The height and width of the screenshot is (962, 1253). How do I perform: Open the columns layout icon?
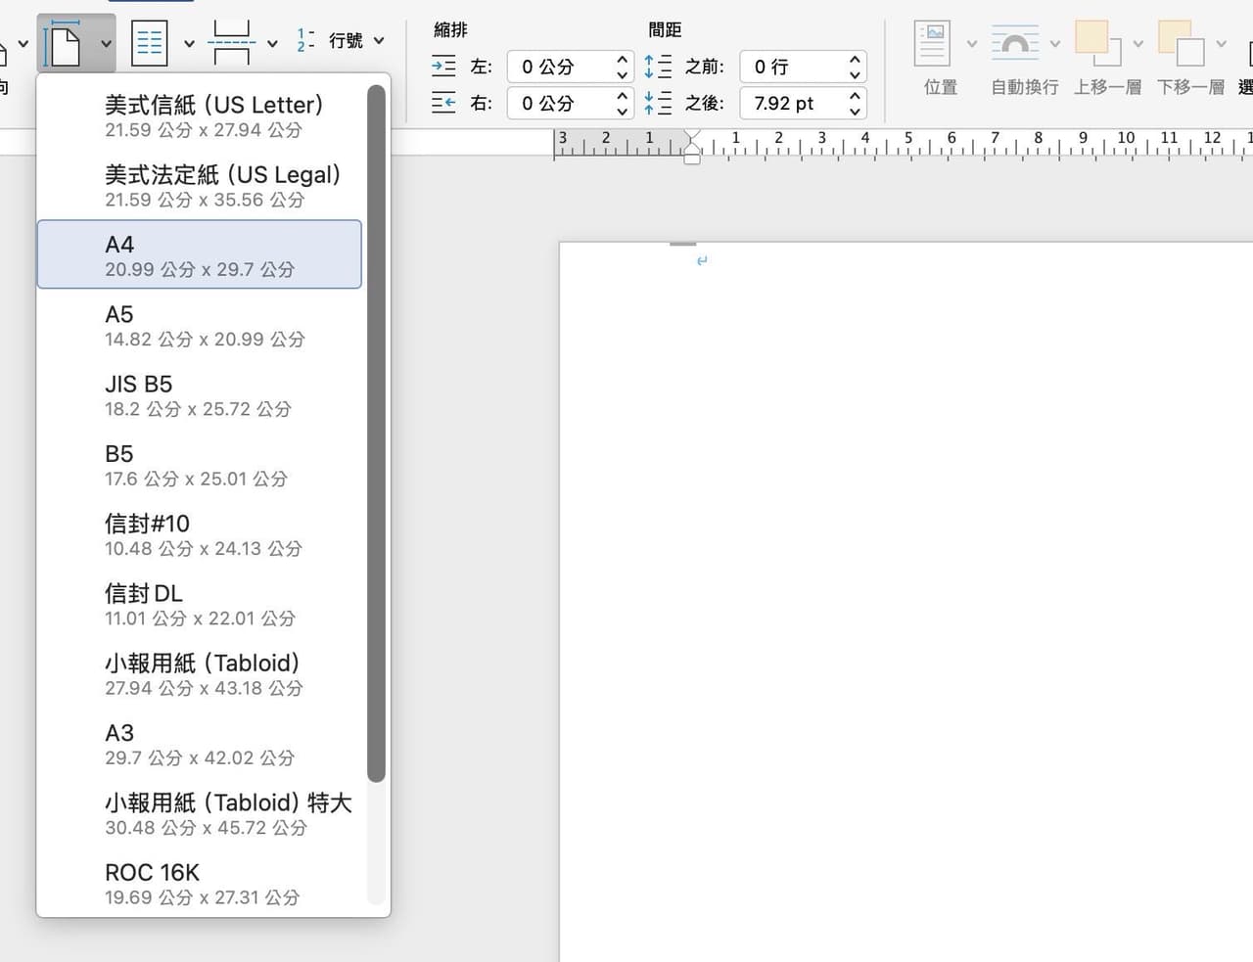[x=150, y=44]
